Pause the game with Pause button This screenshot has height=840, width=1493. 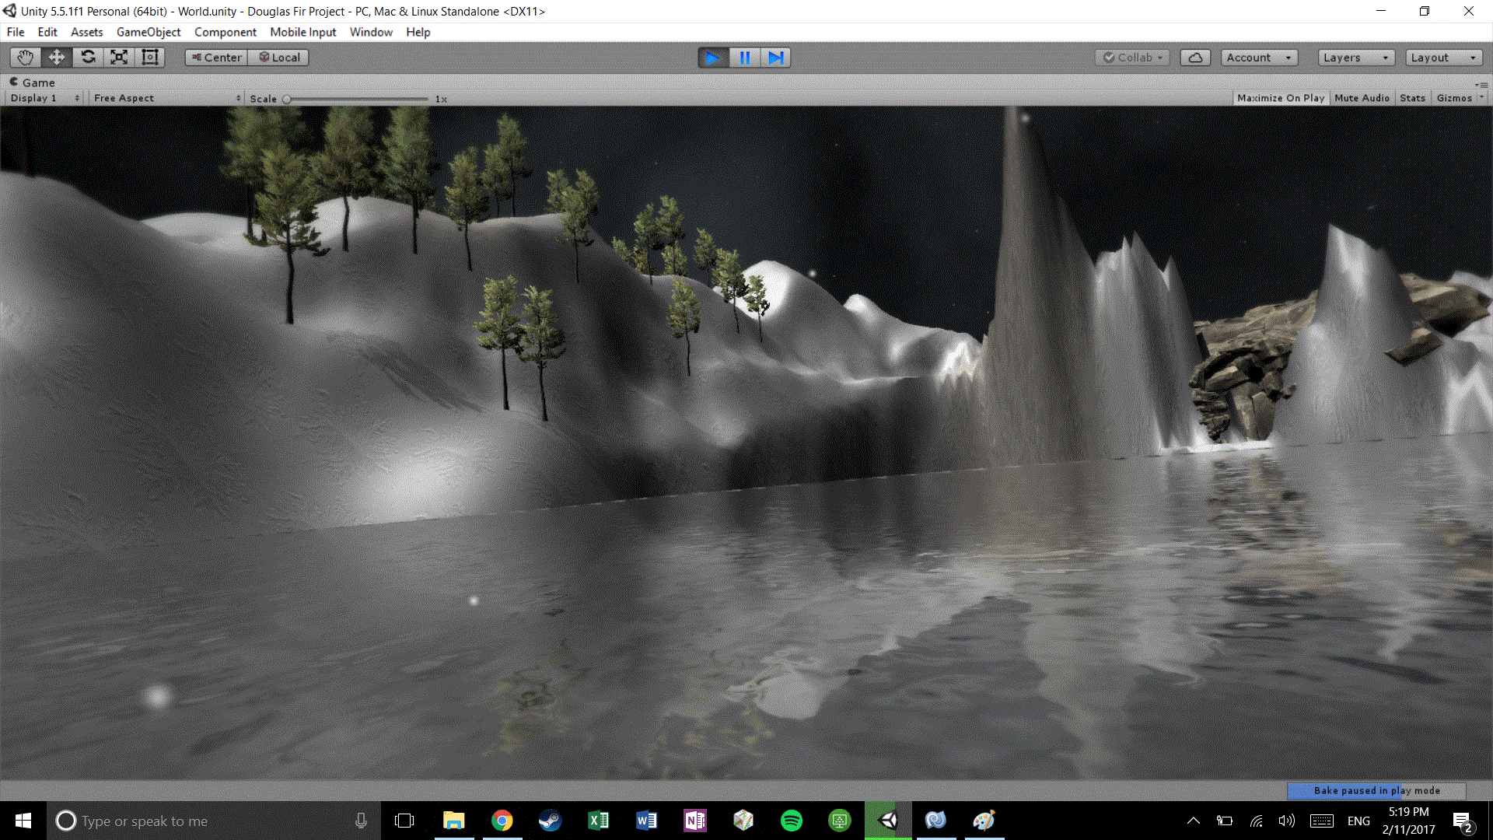[x=744, y=58]
